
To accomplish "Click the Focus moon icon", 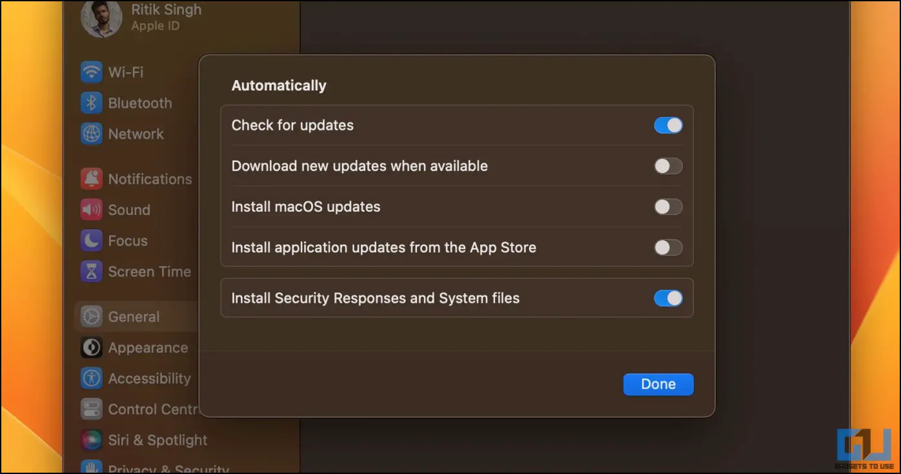I will click(92, 241).
